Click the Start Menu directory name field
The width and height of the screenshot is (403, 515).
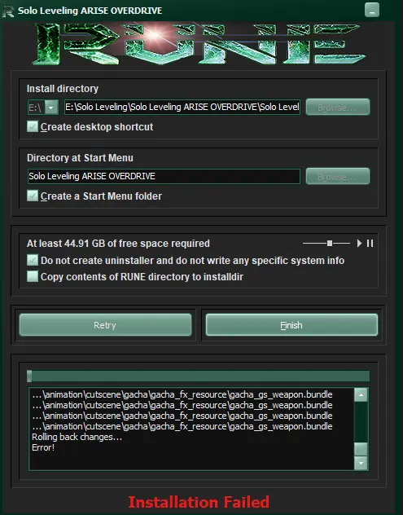coord(164,176)
